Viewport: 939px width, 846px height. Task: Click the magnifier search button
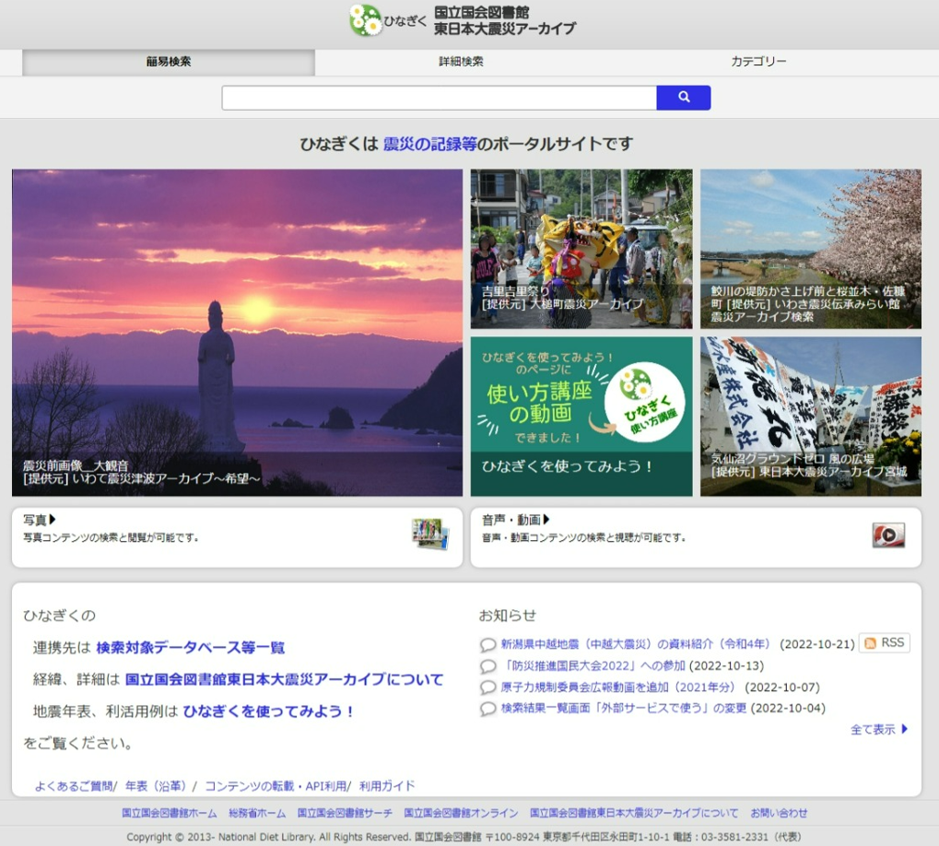click(684, 98)
